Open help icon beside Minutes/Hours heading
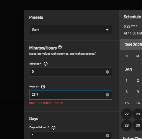Screen dimensions: 142x139 60,47
